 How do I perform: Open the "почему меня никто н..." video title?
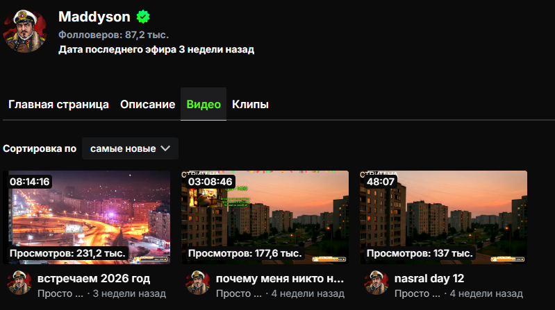(x=280, y=279)
